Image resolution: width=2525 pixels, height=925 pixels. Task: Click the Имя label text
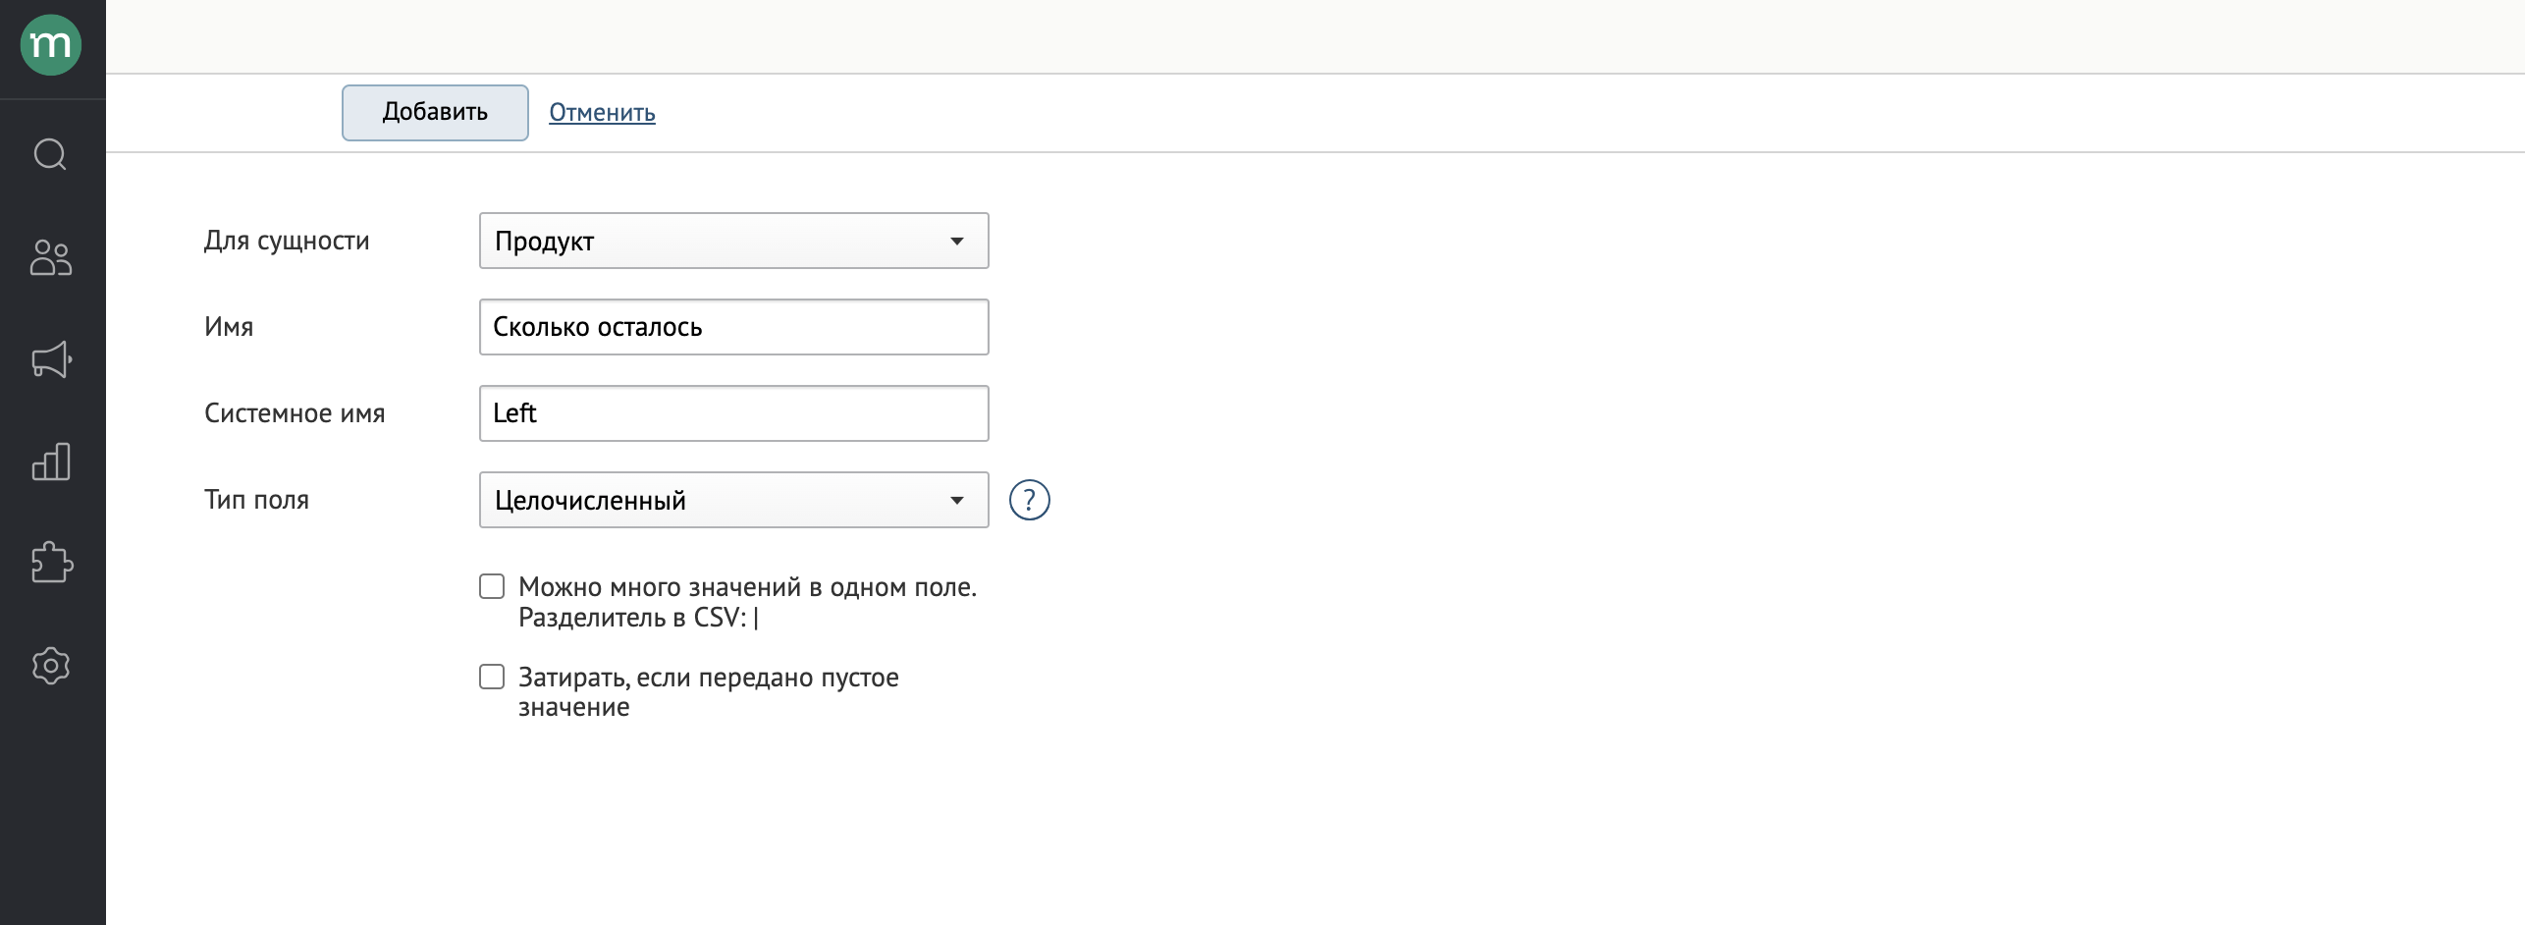click(229, 327)
